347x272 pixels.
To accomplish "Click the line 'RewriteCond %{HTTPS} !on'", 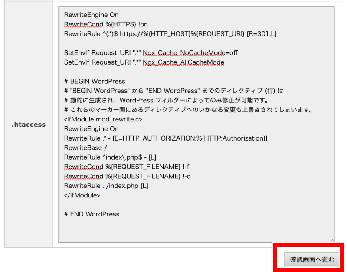I will coord(106,24).
